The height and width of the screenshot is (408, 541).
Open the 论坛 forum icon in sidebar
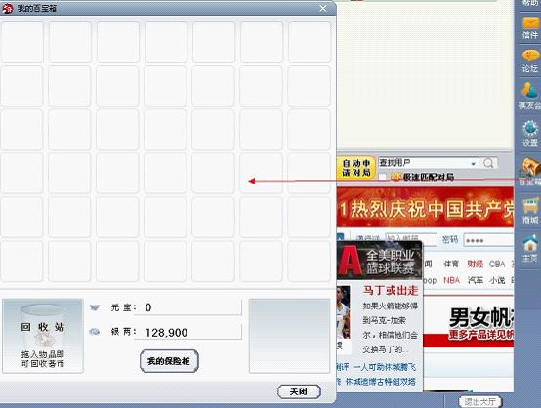pyautogui.click(x=530, y=61)
